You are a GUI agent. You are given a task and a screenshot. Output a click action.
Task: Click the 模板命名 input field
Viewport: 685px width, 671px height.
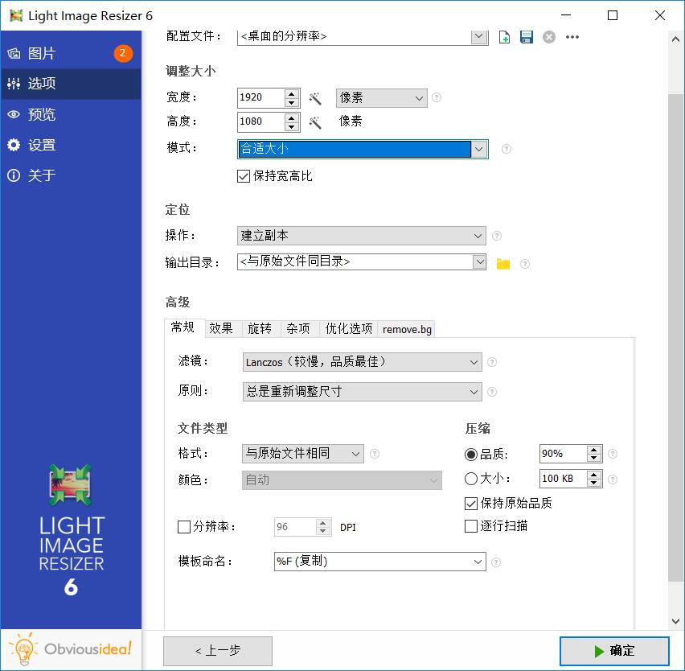click(x=370, y=562)
